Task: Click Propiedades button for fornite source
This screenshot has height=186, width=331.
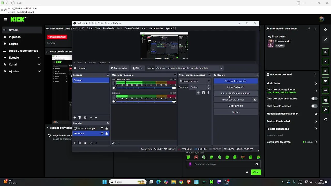Action: [119, 68]
